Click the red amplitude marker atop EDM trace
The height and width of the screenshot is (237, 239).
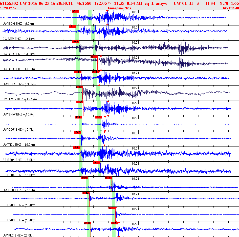(107, 11)
